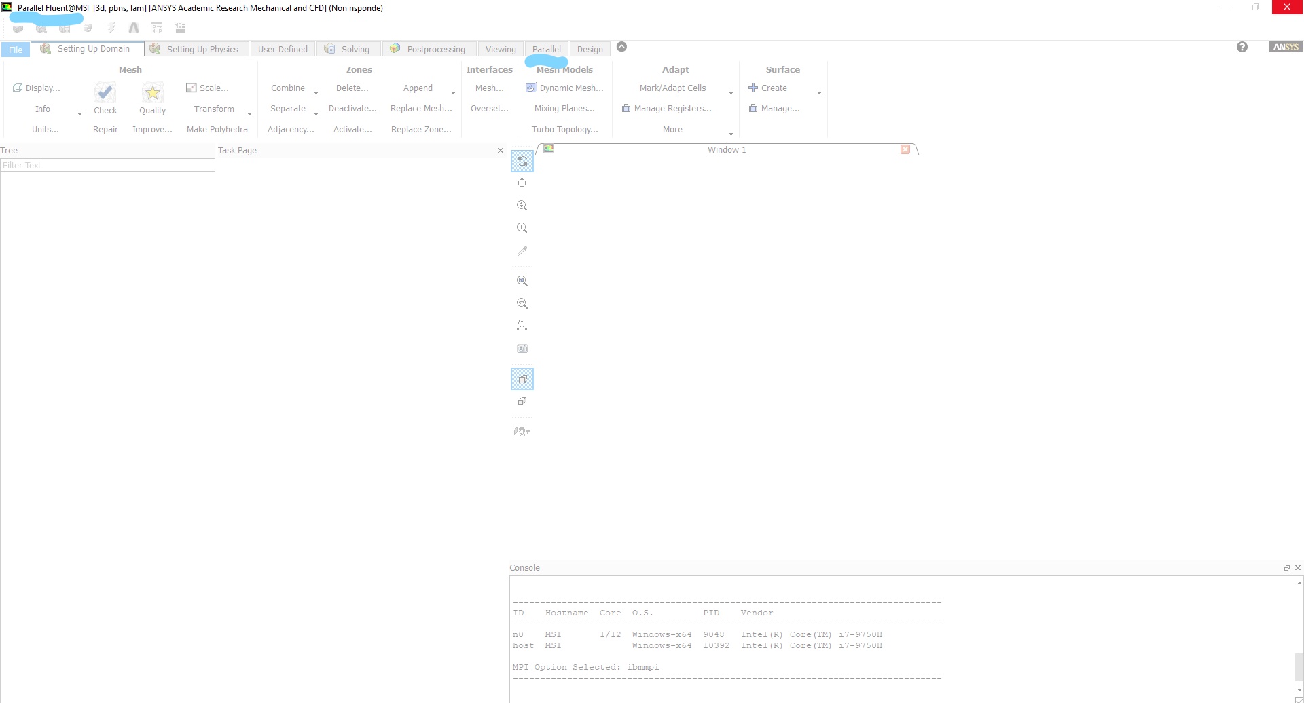Click the ANSYS 'A' logo toolbar icon
Image resolution: width=1304 pixels, height=703 pixels.
click(x=134, y=28)
